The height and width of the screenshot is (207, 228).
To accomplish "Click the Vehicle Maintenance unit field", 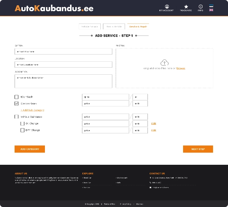I will coord(140,117).
